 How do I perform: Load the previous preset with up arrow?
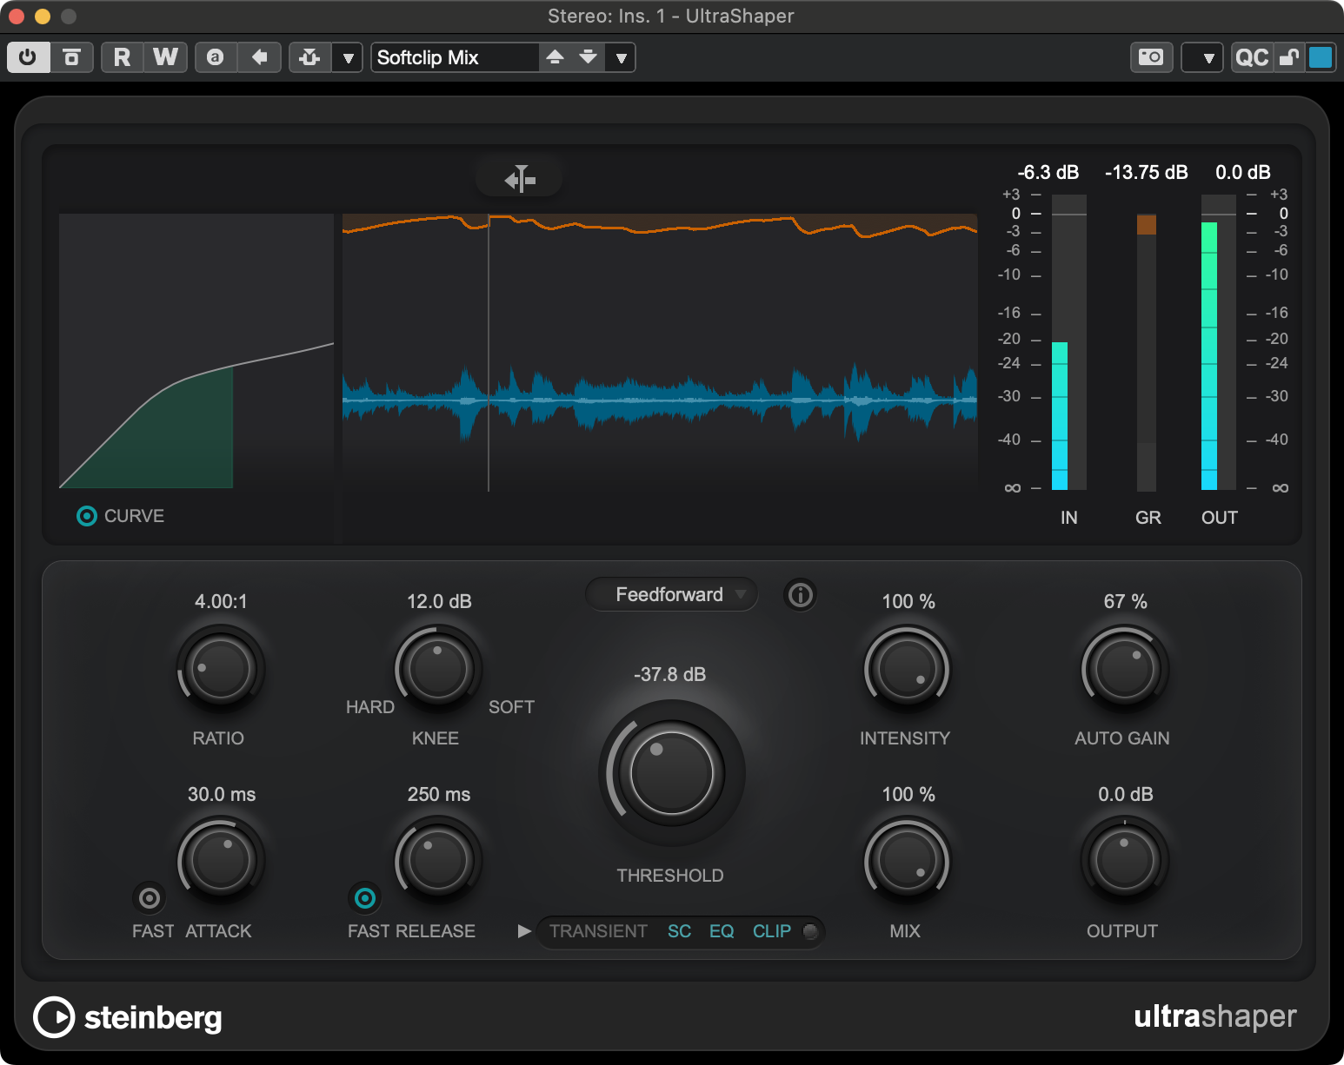pos(555,57)
